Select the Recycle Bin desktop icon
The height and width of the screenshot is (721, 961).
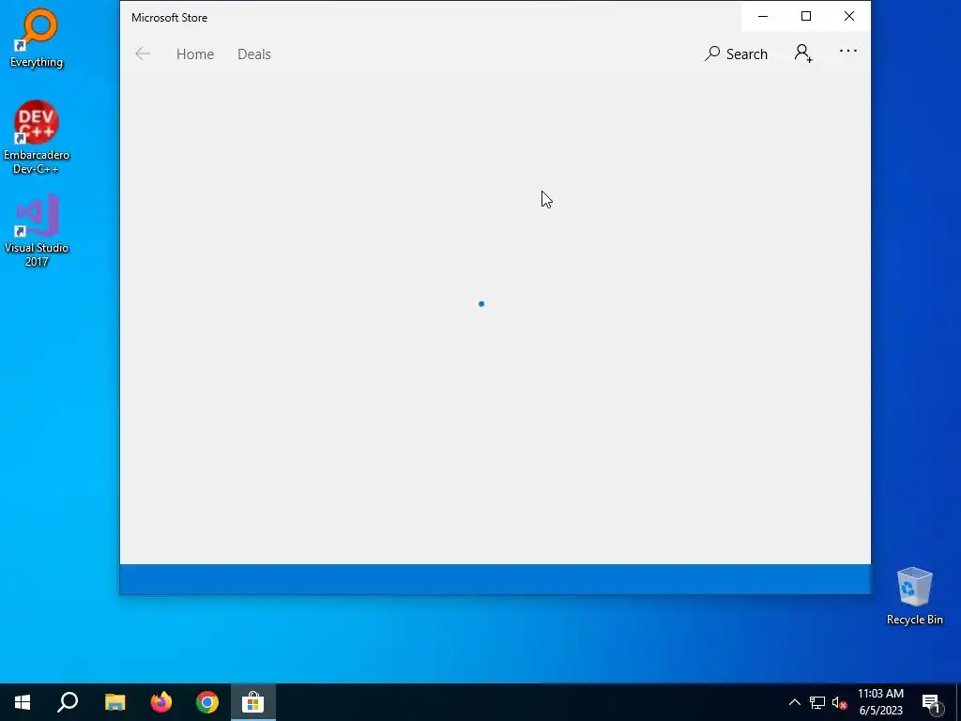pos(914,596)
